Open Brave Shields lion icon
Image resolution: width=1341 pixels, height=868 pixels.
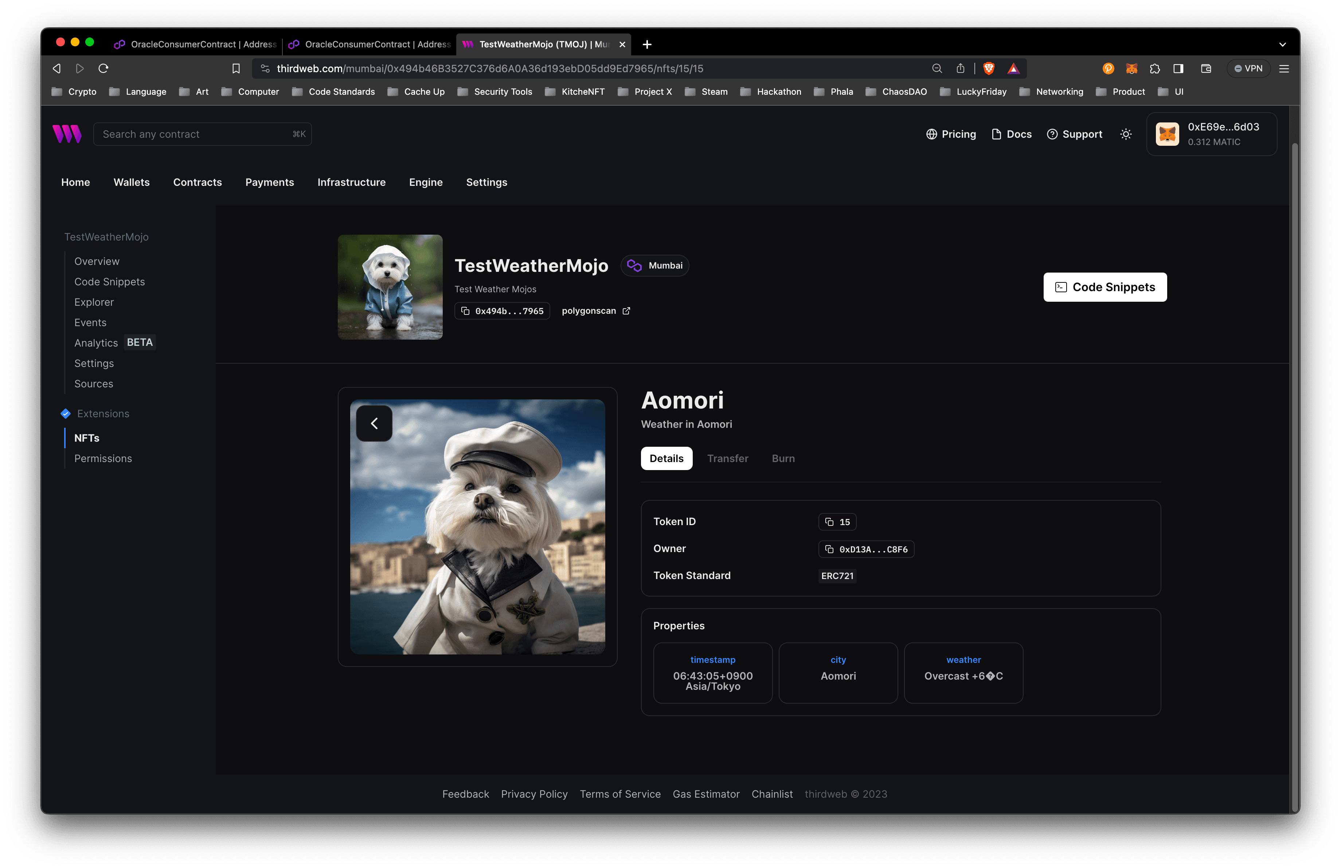coord(988,68)
